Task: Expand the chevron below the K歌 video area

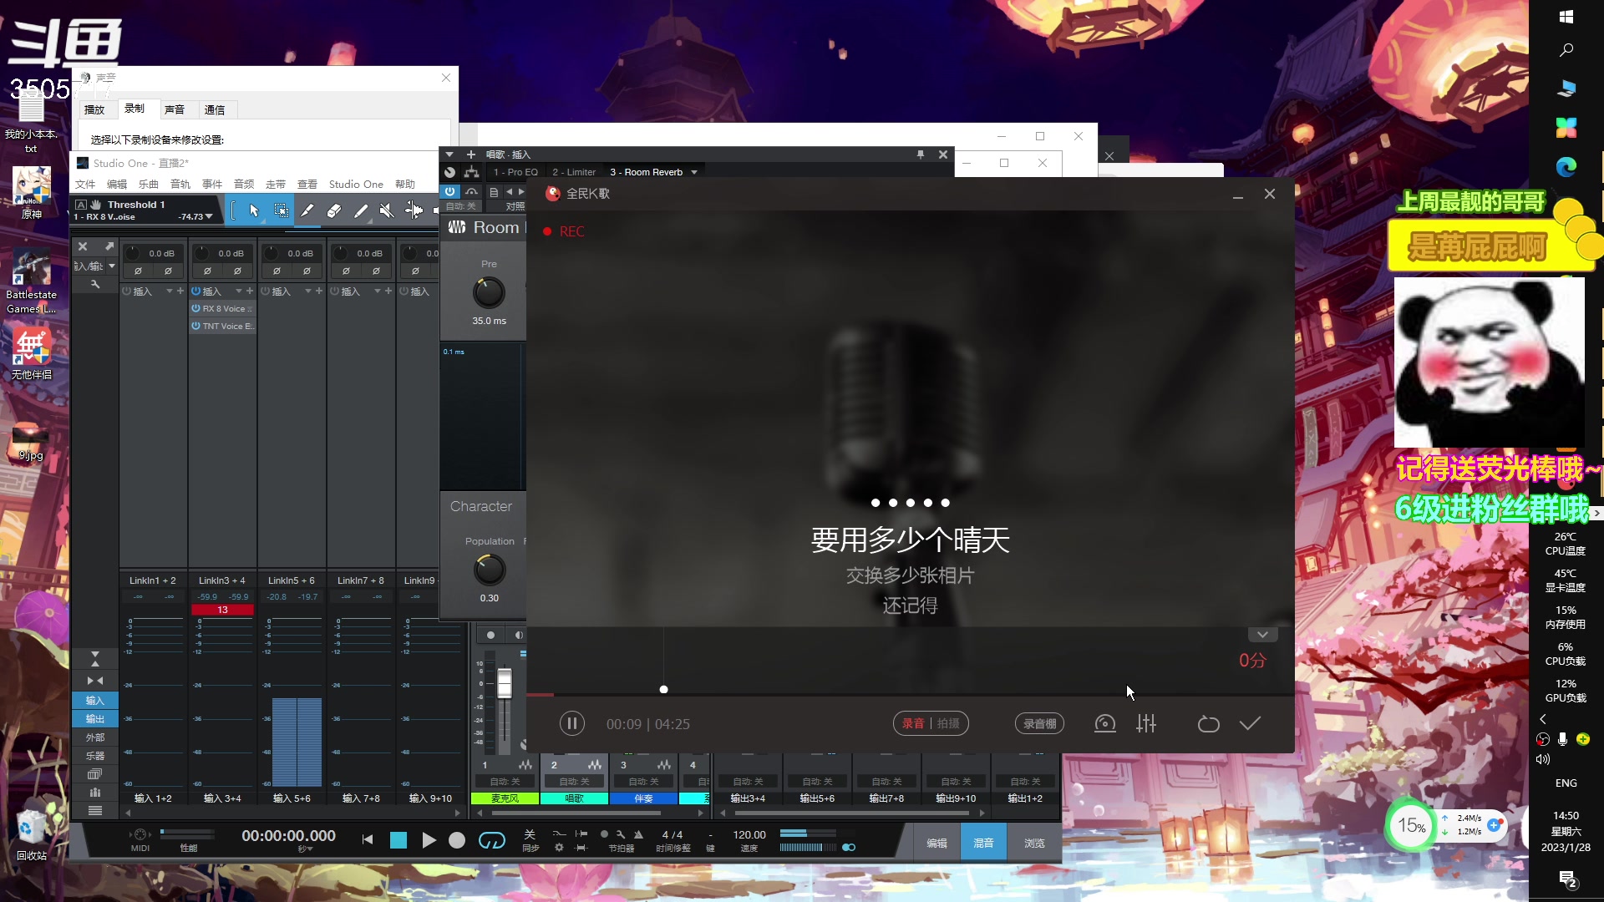Action: [1262, 634]
